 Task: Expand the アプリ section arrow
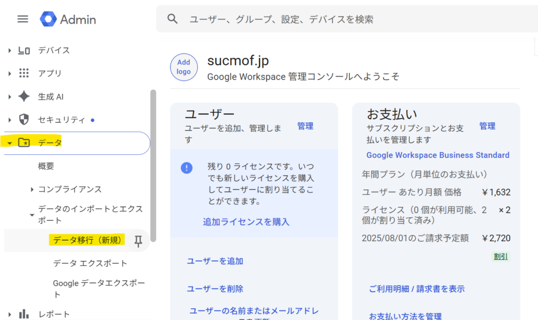[x=9, y=73]
